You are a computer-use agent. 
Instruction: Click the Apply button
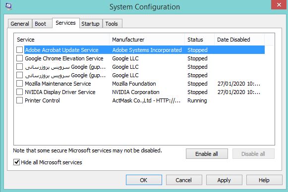(x=224, y=180)
